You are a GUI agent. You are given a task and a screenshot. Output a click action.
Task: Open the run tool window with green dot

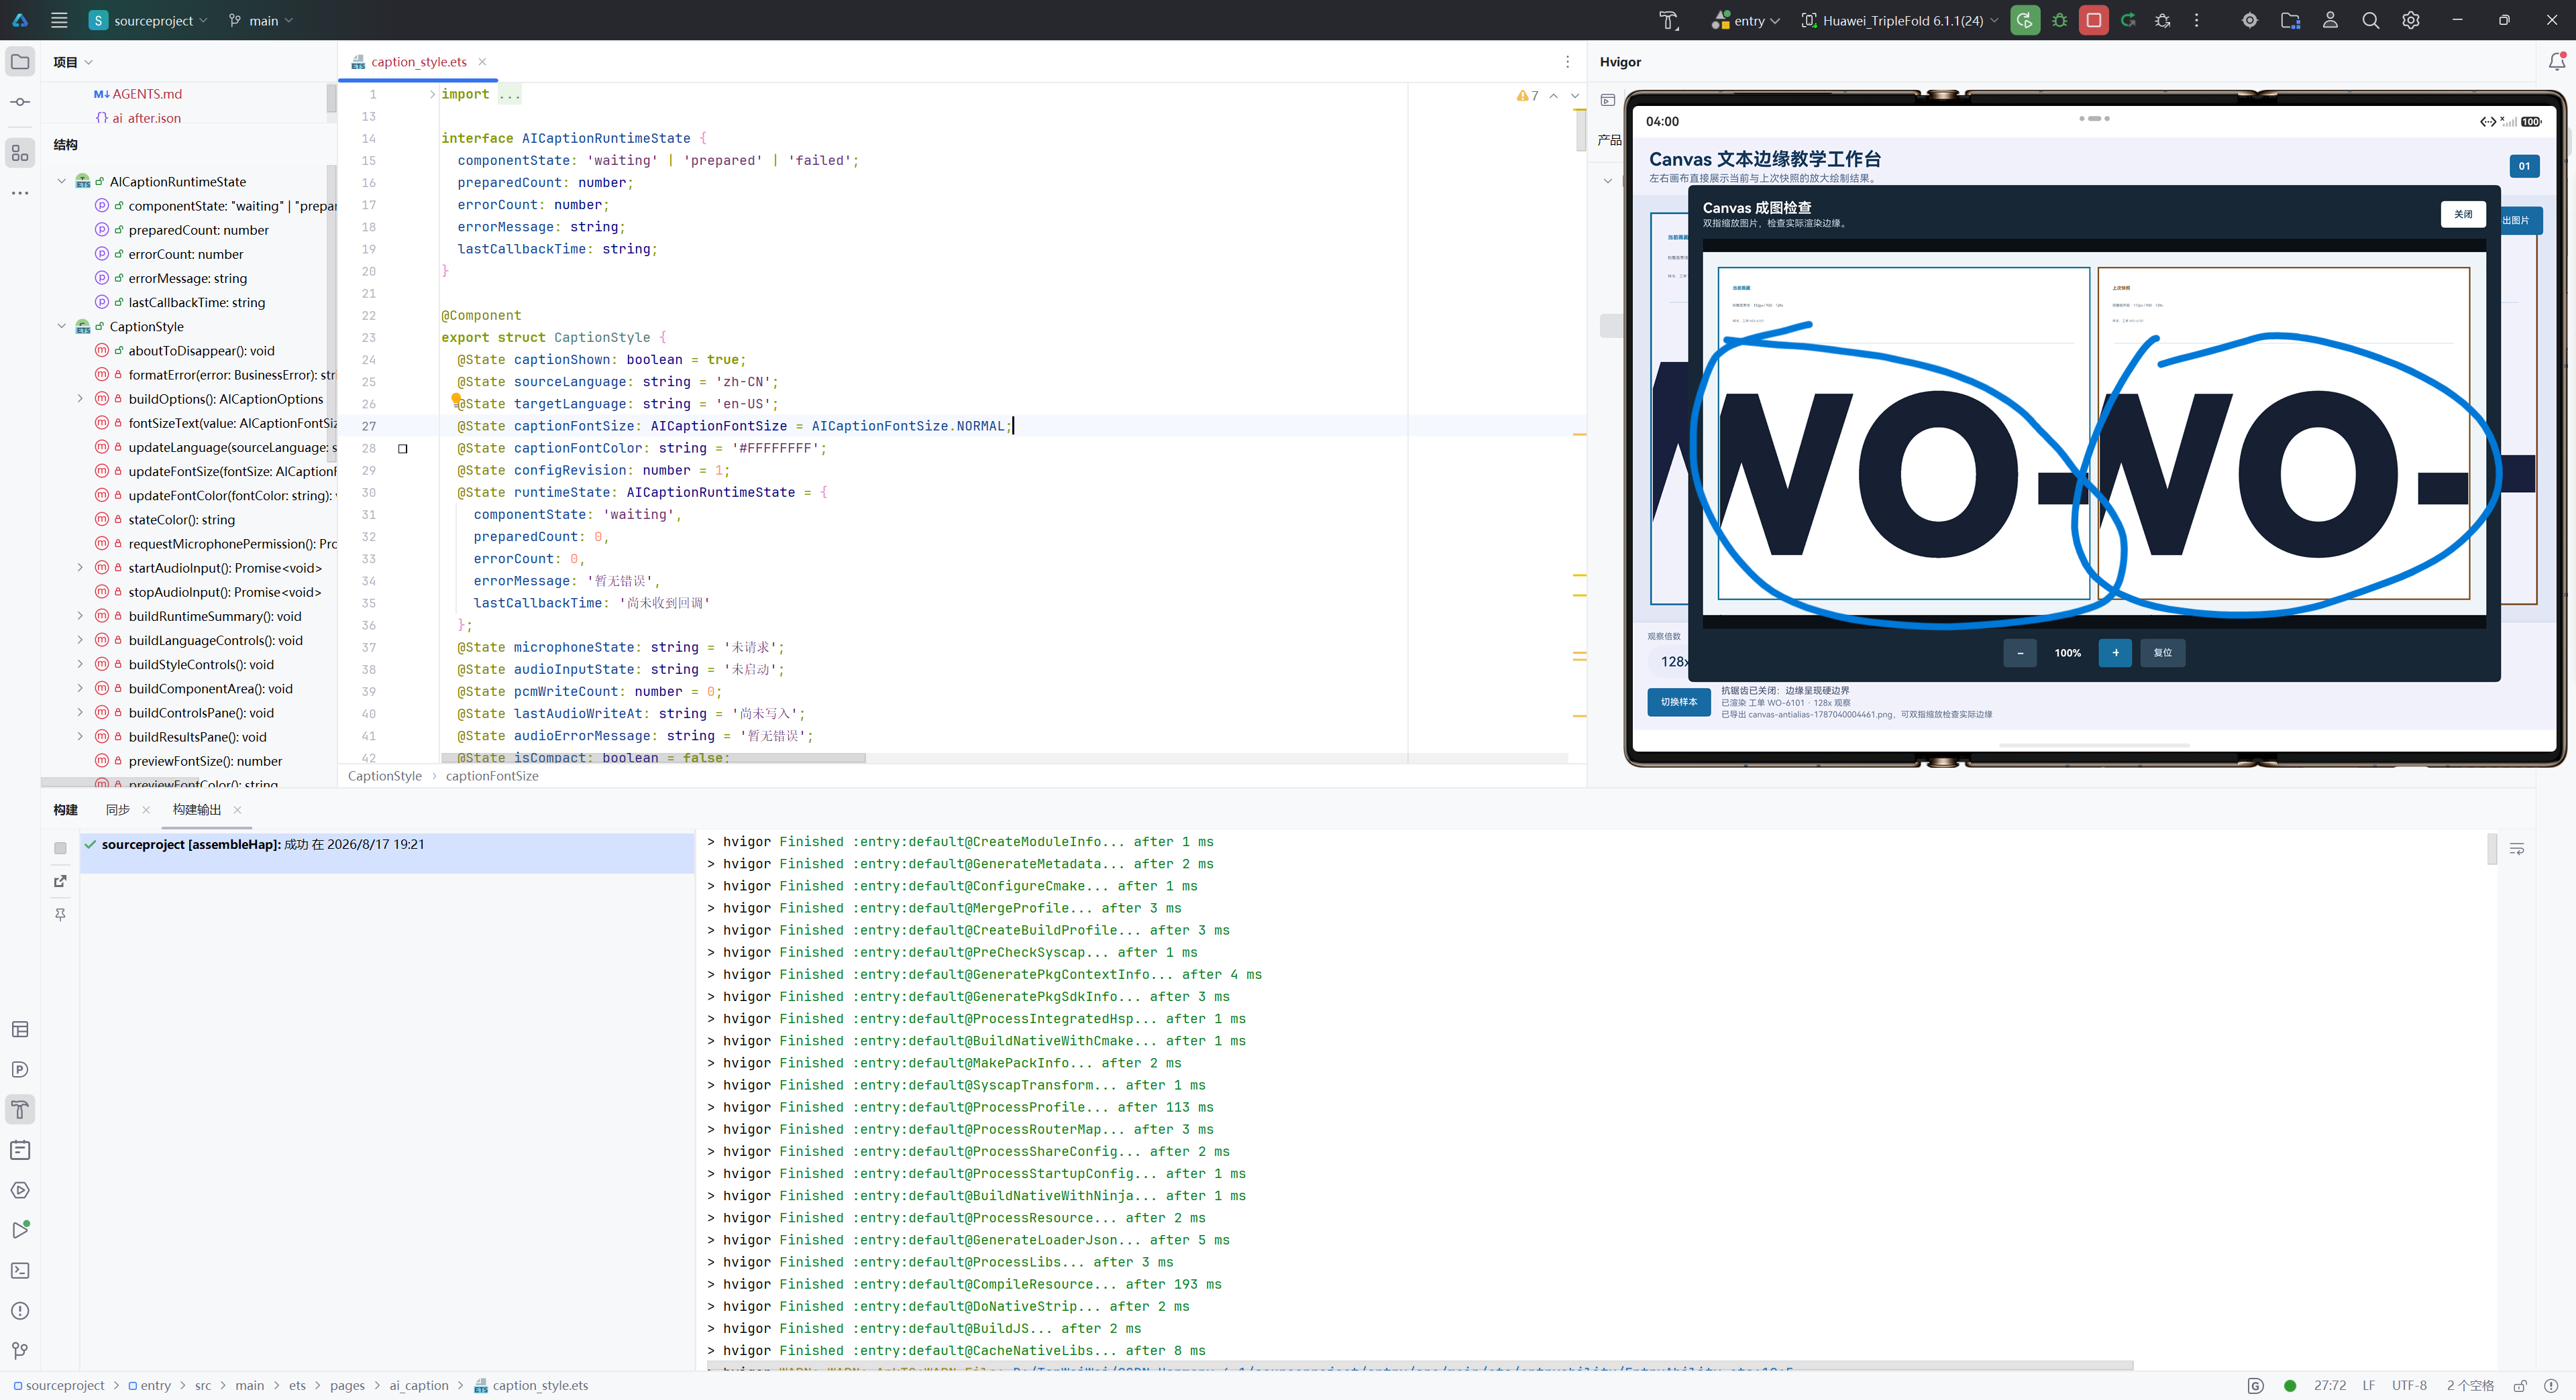[x=20, y=1230]
